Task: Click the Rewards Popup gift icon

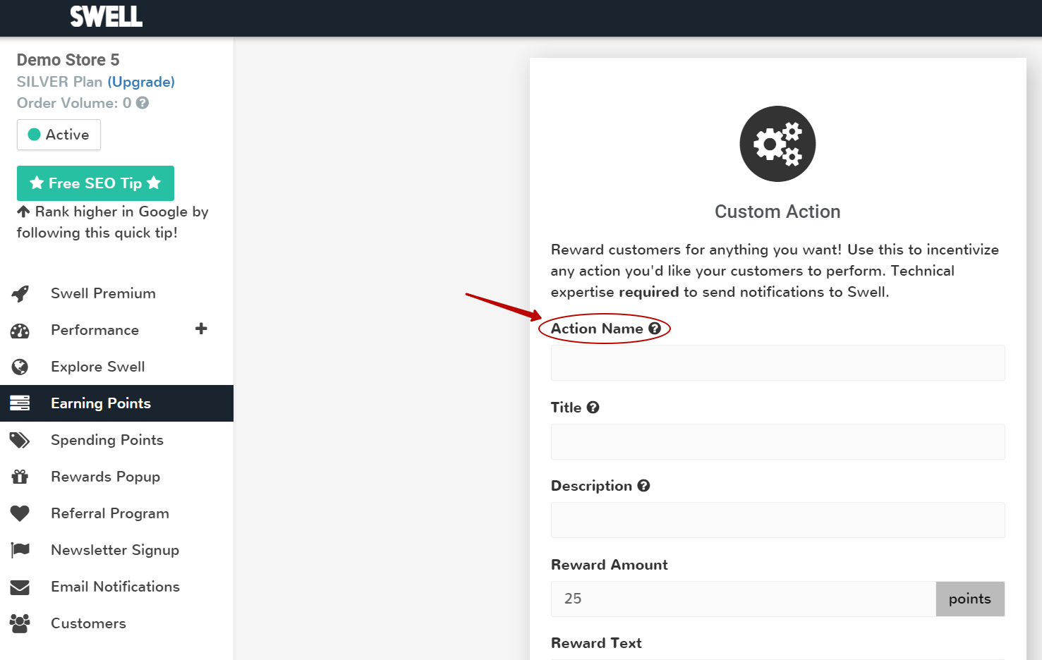Action: 20,477
